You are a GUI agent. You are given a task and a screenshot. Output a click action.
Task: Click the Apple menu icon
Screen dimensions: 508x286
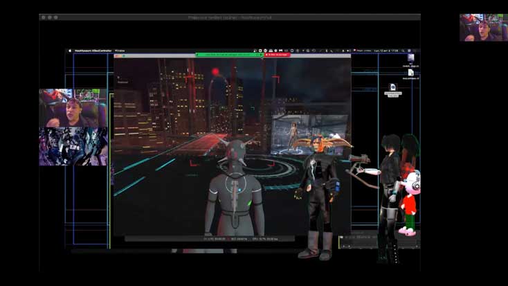(69, 51)
